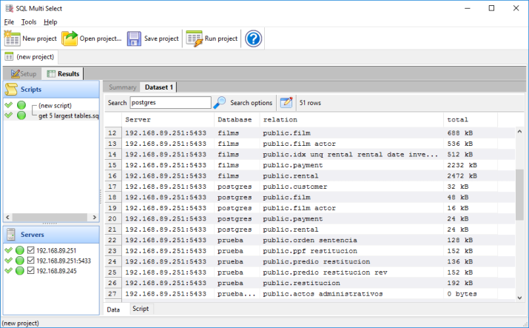Click the Open project folder icon
Image resolution: width=529 pixels, height=328 pixels.
pyautogui.click(x=70, y=39)
